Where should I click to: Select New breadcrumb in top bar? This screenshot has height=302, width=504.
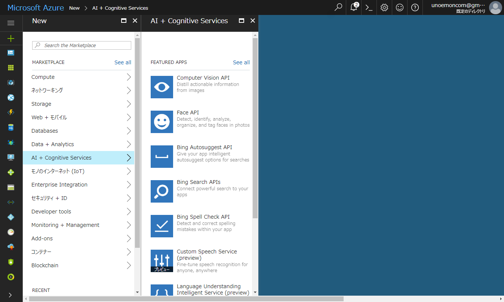tap(74, 8)
